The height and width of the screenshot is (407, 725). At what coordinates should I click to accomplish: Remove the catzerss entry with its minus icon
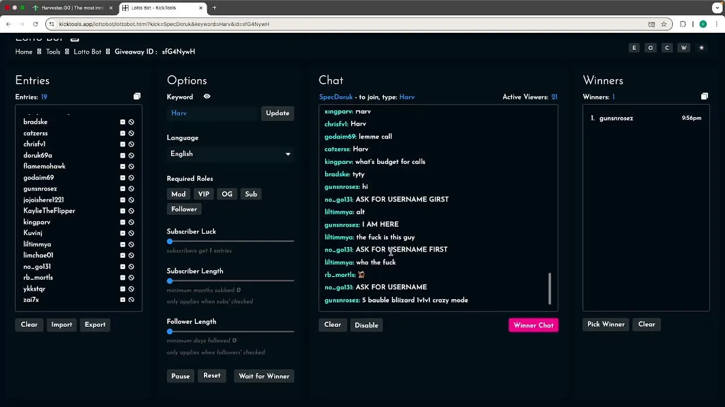(122, 133)
